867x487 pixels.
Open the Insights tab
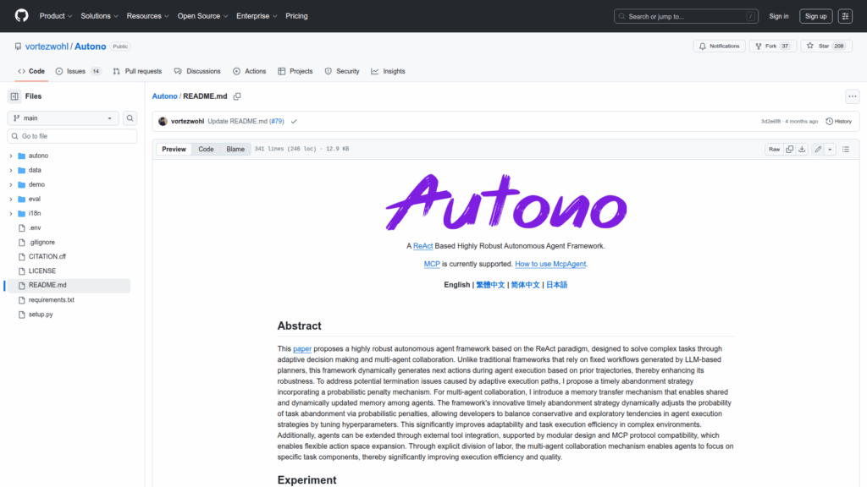(388, 71)
